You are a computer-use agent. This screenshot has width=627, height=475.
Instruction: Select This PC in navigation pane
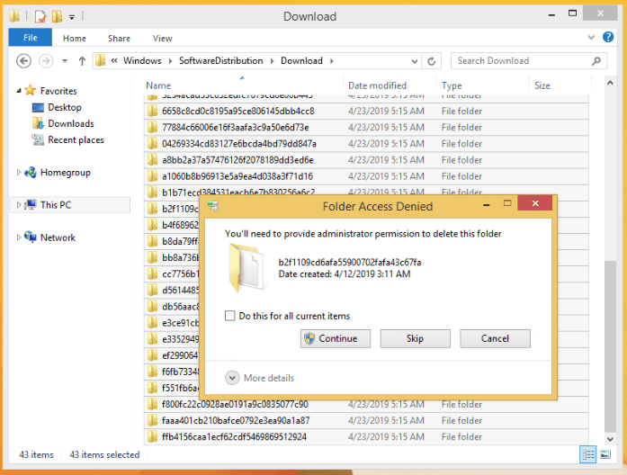pos(56,205)
